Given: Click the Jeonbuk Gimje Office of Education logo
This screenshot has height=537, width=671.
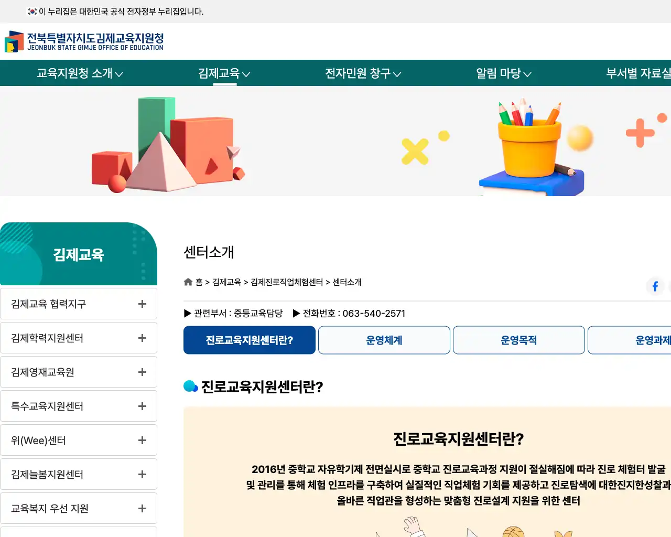Looking at the screenshot, I should pos(84,41).
